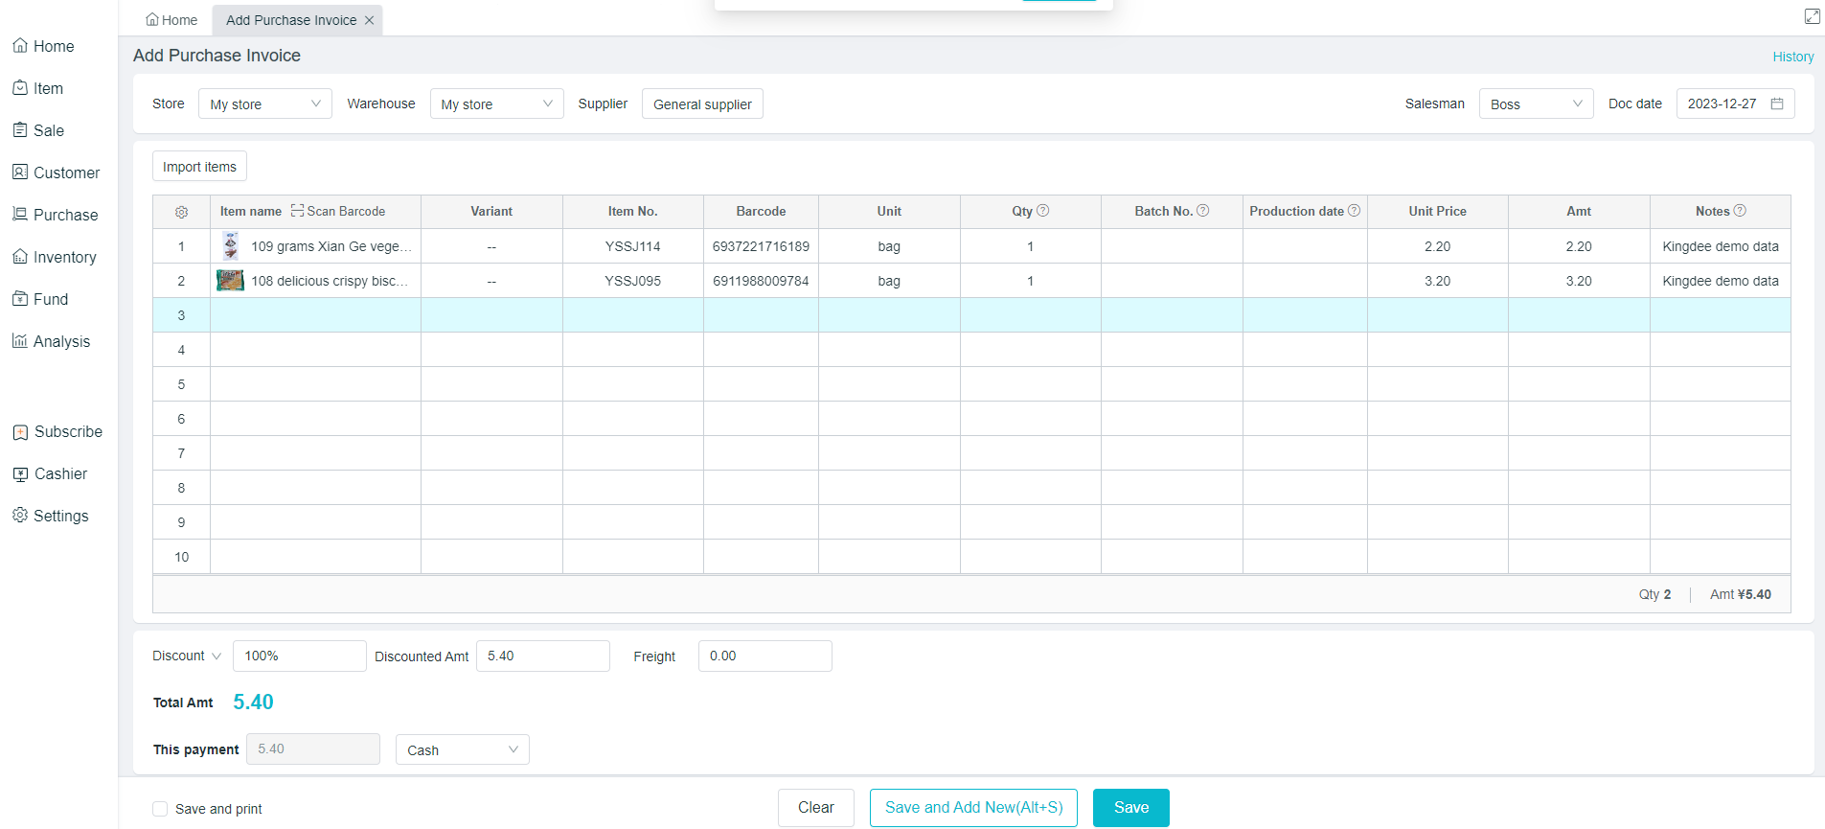
Task: Click the fullscreen expand icon
Action: [x=1813, y=16]
